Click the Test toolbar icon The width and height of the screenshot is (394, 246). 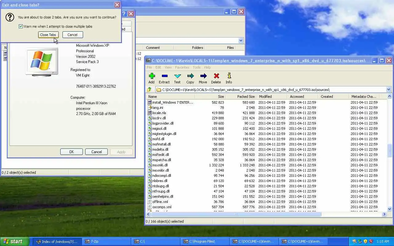click(177, 76)
